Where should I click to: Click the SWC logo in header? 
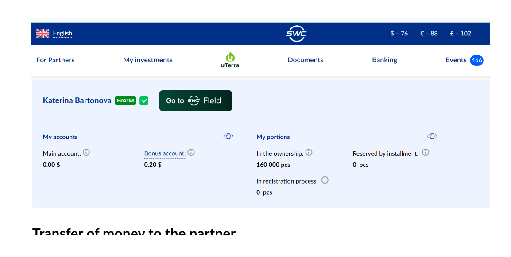coord(296,34)
